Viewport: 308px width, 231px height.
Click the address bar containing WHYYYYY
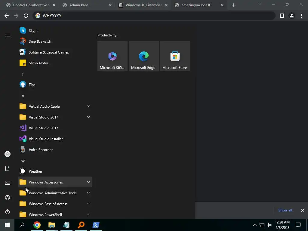pos(154,16)
